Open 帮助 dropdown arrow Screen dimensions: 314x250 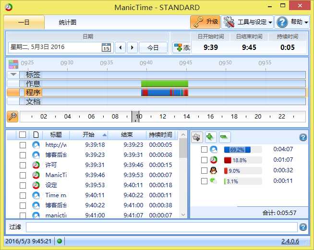[x=306, y=22]
